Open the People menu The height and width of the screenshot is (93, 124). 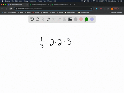pos(40,1)
